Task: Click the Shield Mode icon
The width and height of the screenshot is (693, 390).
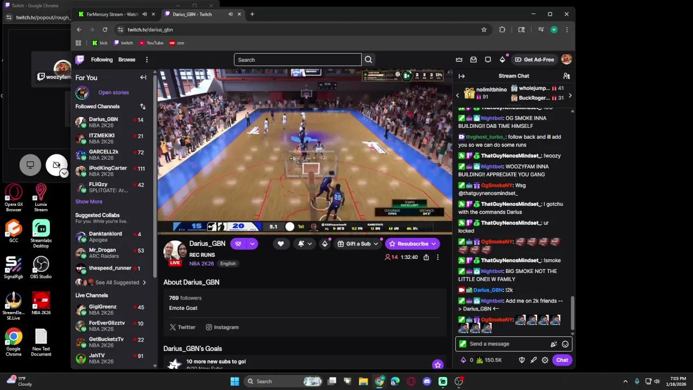Action: (521, 360)
